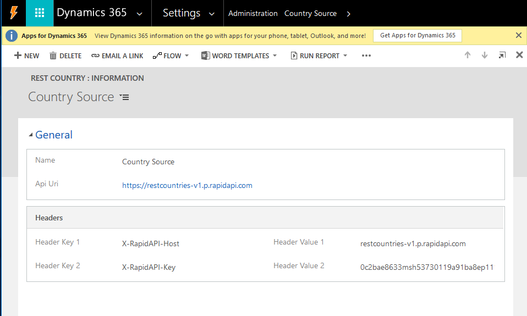This screenshot has width=527, height=316.
Task: Close the form with the X icon
Action: point(519,55)
